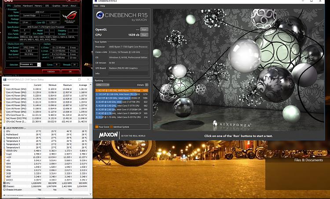Click the CPU fan RPM icon

pyautogui.click(x=4, y=183)
